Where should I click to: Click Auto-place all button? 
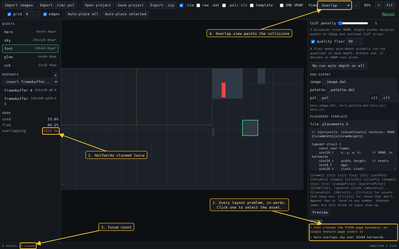tap(83, 14)
